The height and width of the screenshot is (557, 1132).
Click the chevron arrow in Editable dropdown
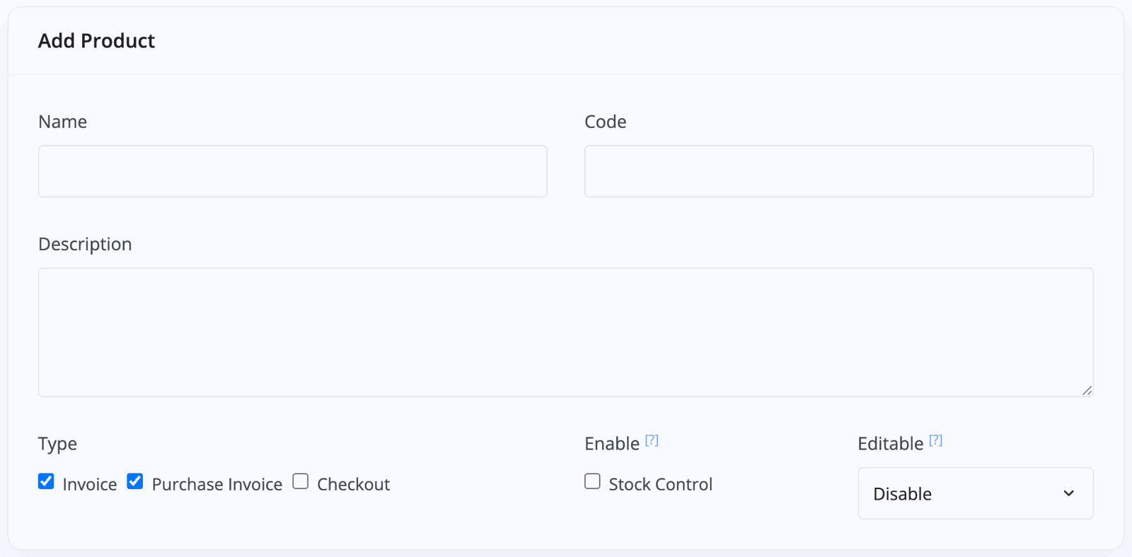(1068, 493)
